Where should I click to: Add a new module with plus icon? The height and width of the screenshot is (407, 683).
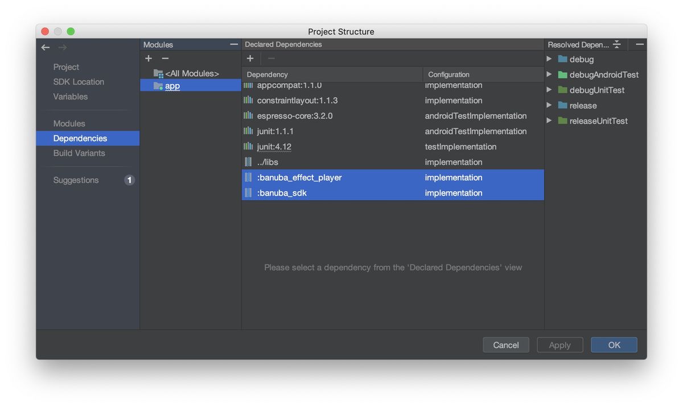click(x=149, y=59)
